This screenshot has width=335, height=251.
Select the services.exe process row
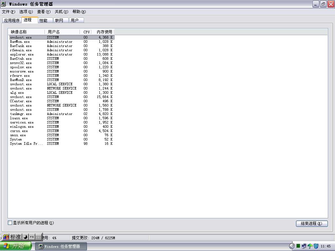click(62, 123)
